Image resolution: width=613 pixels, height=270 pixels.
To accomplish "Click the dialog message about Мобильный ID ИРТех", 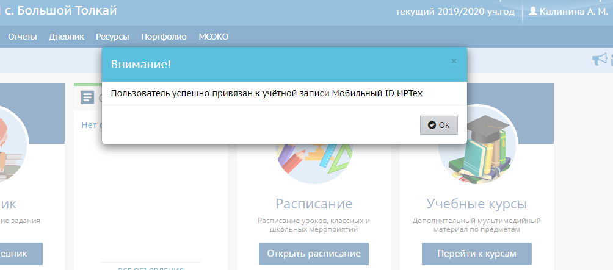I will (267, 94).
